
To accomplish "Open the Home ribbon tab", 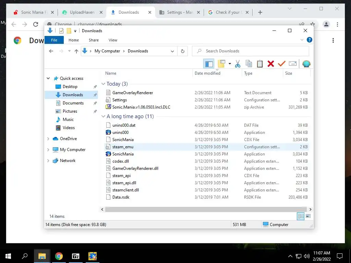I will click(74, 40).
